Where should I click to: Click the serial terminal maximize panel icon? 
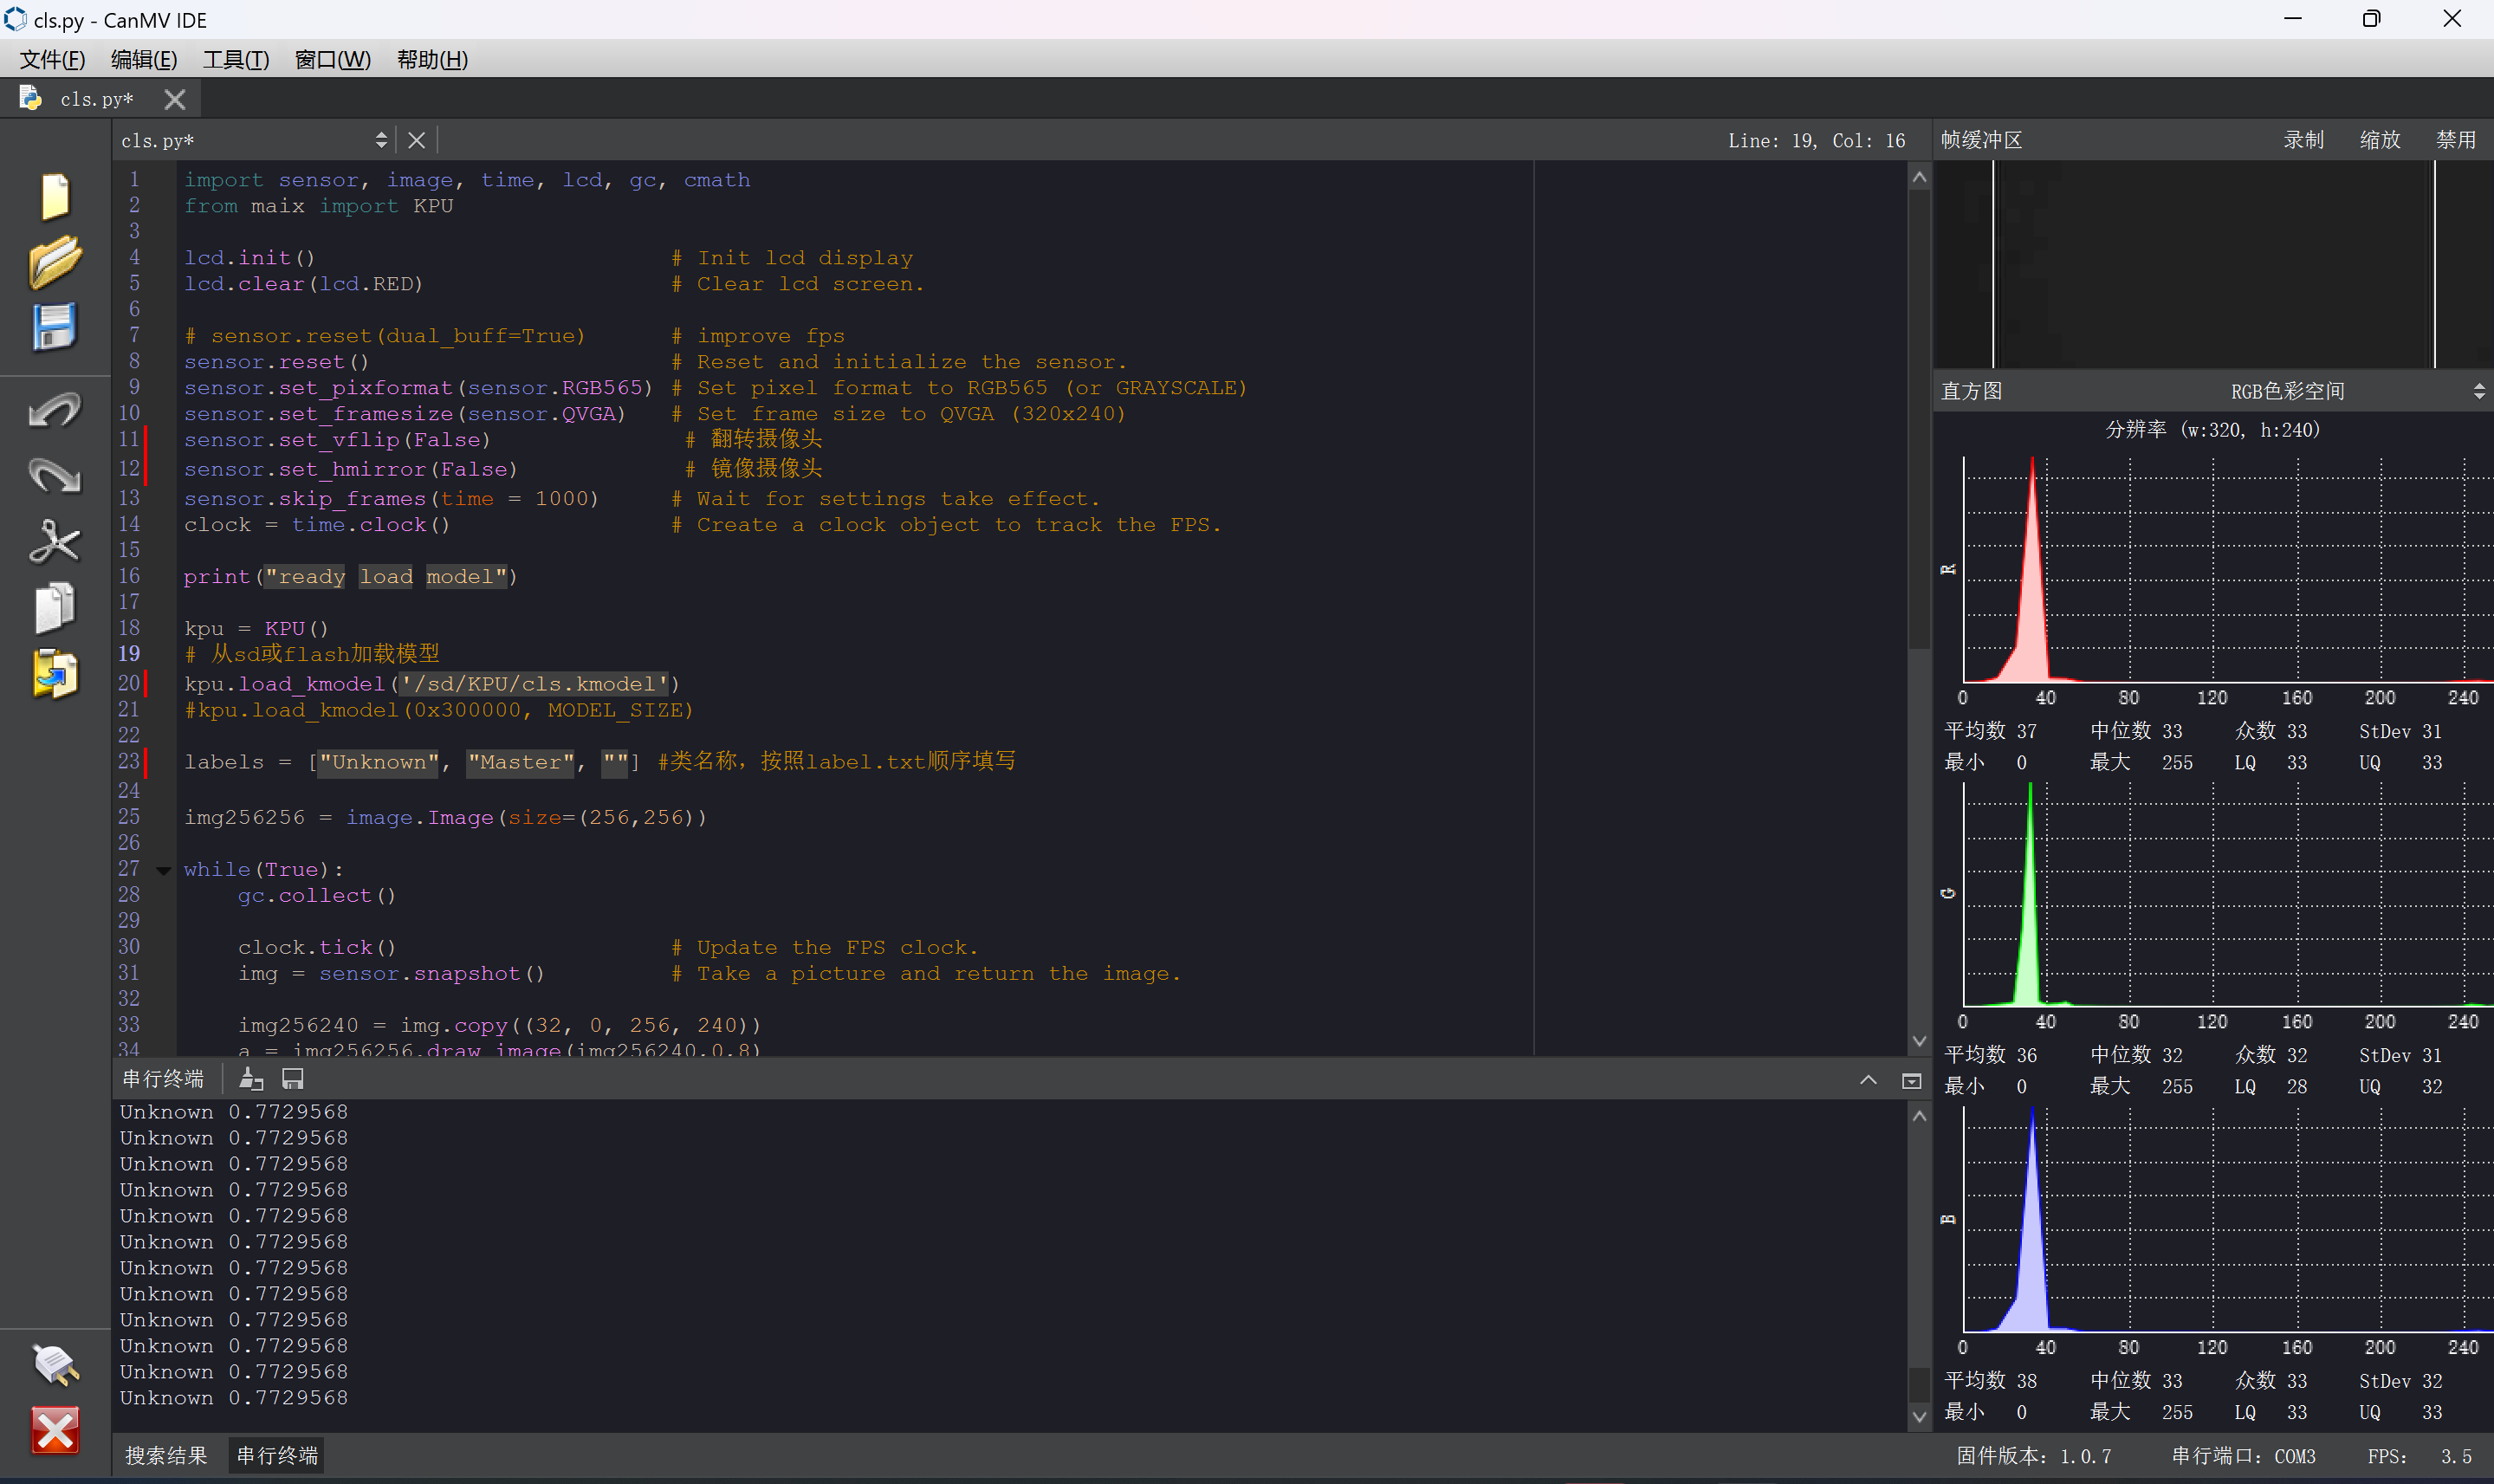coord(1911,1081)
